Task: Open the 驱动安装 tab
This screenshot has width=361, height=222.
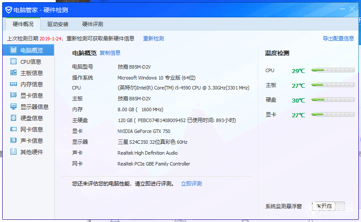Action: (58, 24)
